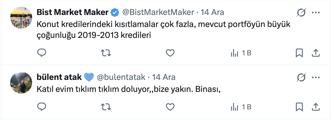Open Bist Market Maker profile picture
334x120 pixels.
pyautogui.click(x=21, y=17)
